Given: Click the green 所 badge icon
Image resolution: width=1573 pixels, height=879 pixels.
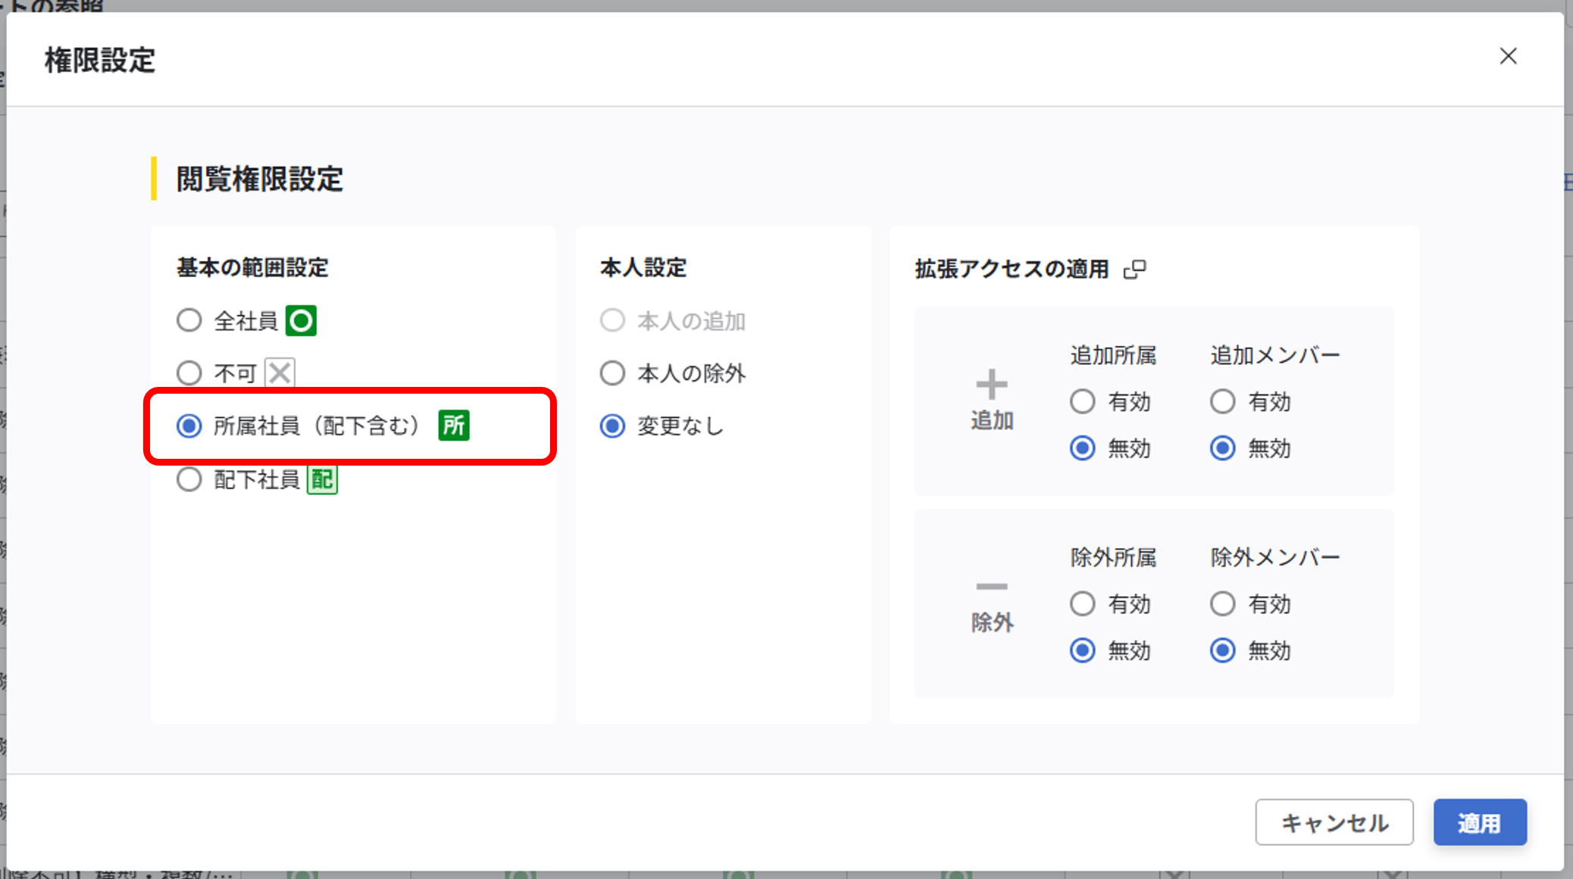Looking at the screenshot, I should pyautogui.click(x=454, y=425).
